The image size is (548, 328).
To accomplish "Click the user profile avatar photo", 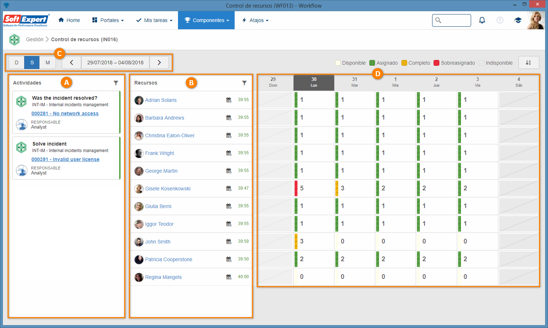I will (x=536, y=20).
